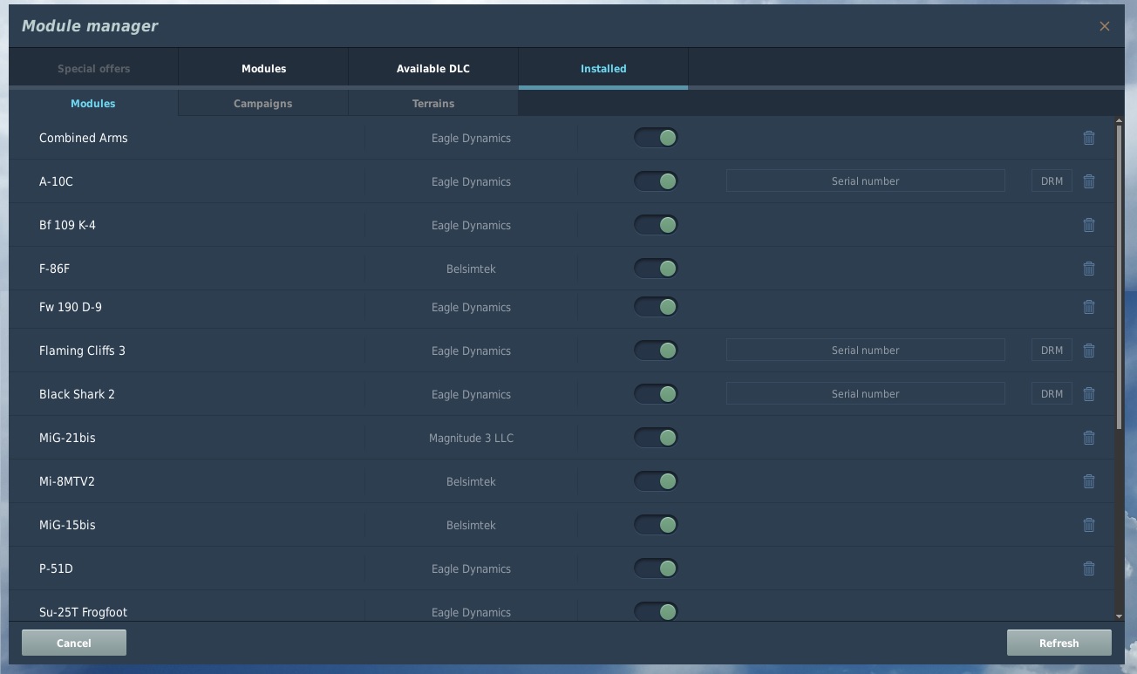Image resolution: width=1137 pixels, height=674 pixels.
Task: Delete the Combined Arms module via trash icon
Action: 1088,138
